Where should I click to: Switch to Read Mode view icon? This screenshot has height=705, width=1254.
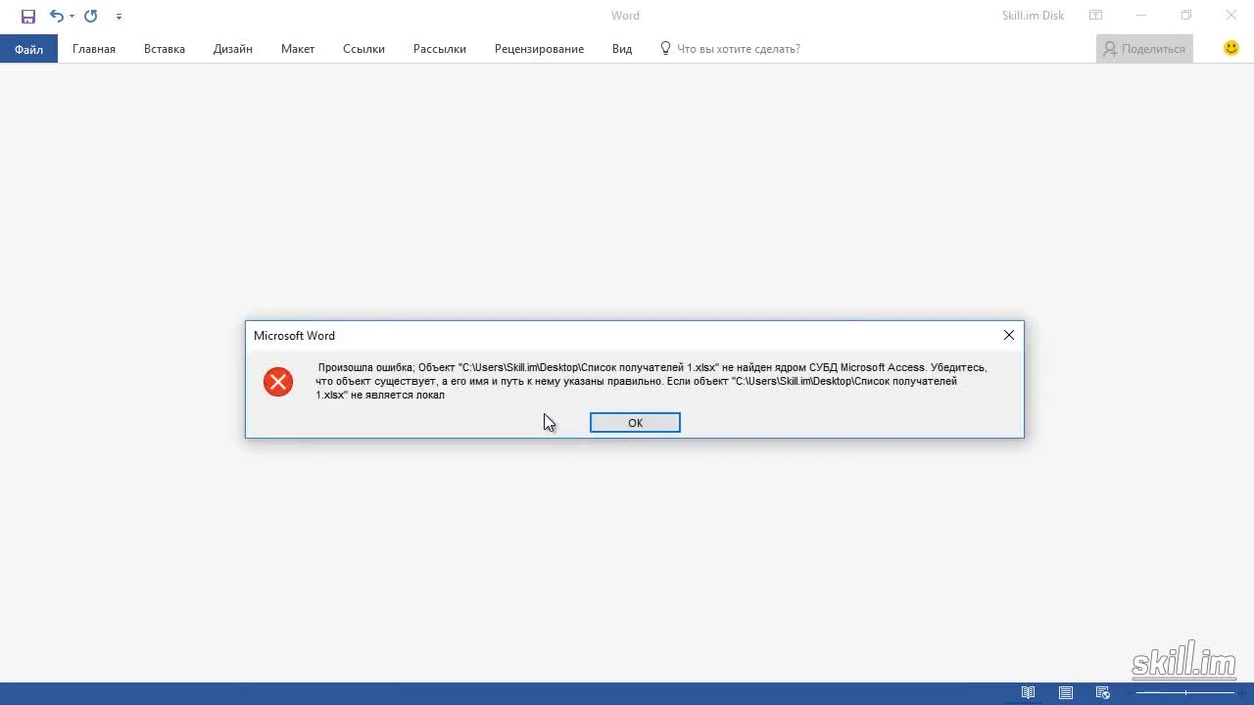[x=1028, y=693]
